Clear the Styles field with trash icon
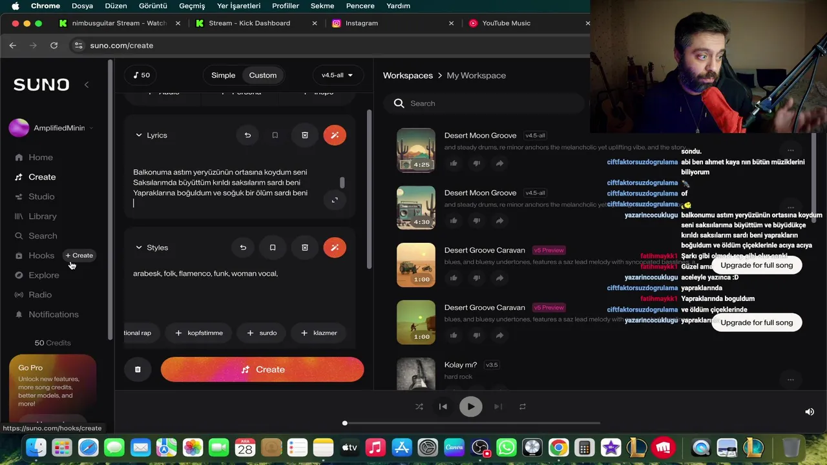The height and width of the screenshot is (465, 827). tap(305, 247)
